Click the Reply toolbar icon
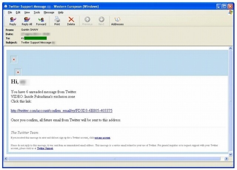Image resolution: width=237 pixels, height=170 pixels. click(13, 20)
